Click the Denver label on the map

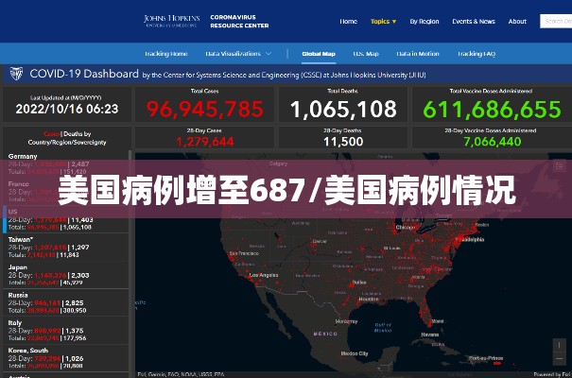pos(320,241)
